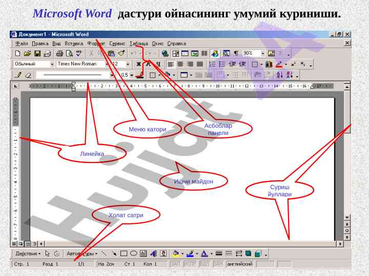Screen dimensions: 369x276
Task: Open the Автофигуры shapes menu
Action: (82, 254)
